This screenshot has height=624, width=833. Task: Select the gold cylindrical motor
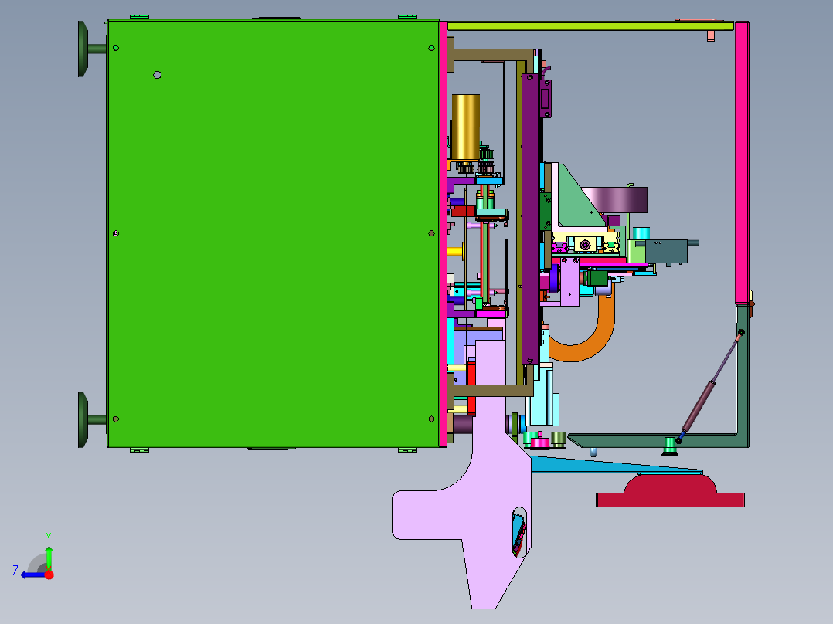465,127
